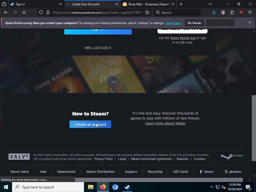The image size is (256, 192).
Task: Click Help, I can't sign in
Action: tap(98, 47)
